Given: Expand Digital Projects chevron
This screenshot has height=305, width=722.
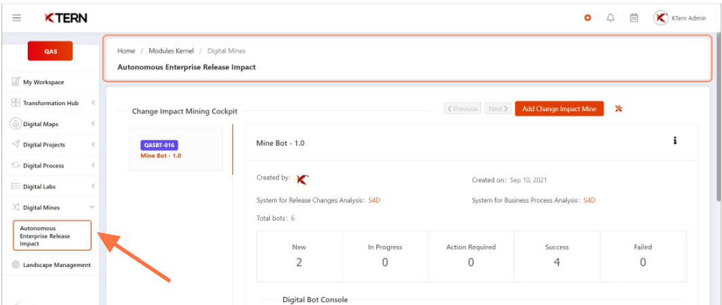Looking at the screenshot, I should pyautogui.click(x=93, y=144).
